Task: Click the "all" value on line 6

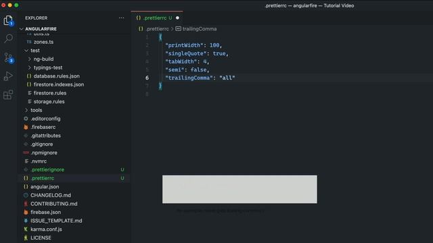Action: [x=227, y=78]
